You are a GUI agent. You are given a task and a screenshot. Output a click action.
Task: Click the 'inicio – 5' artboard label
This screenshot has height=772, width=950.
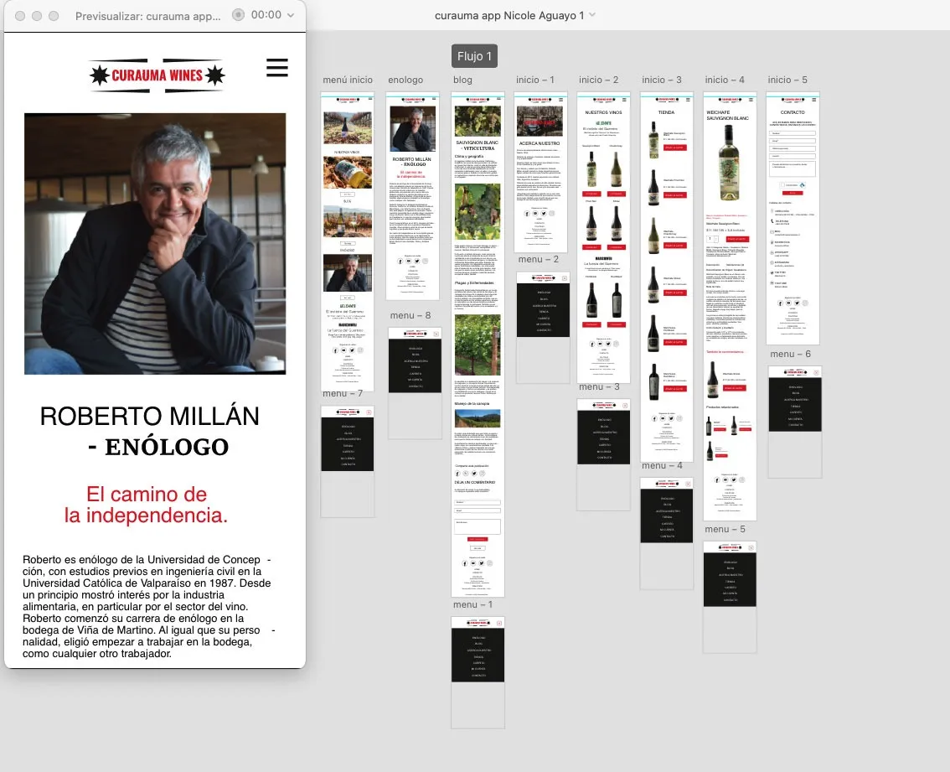787,80
